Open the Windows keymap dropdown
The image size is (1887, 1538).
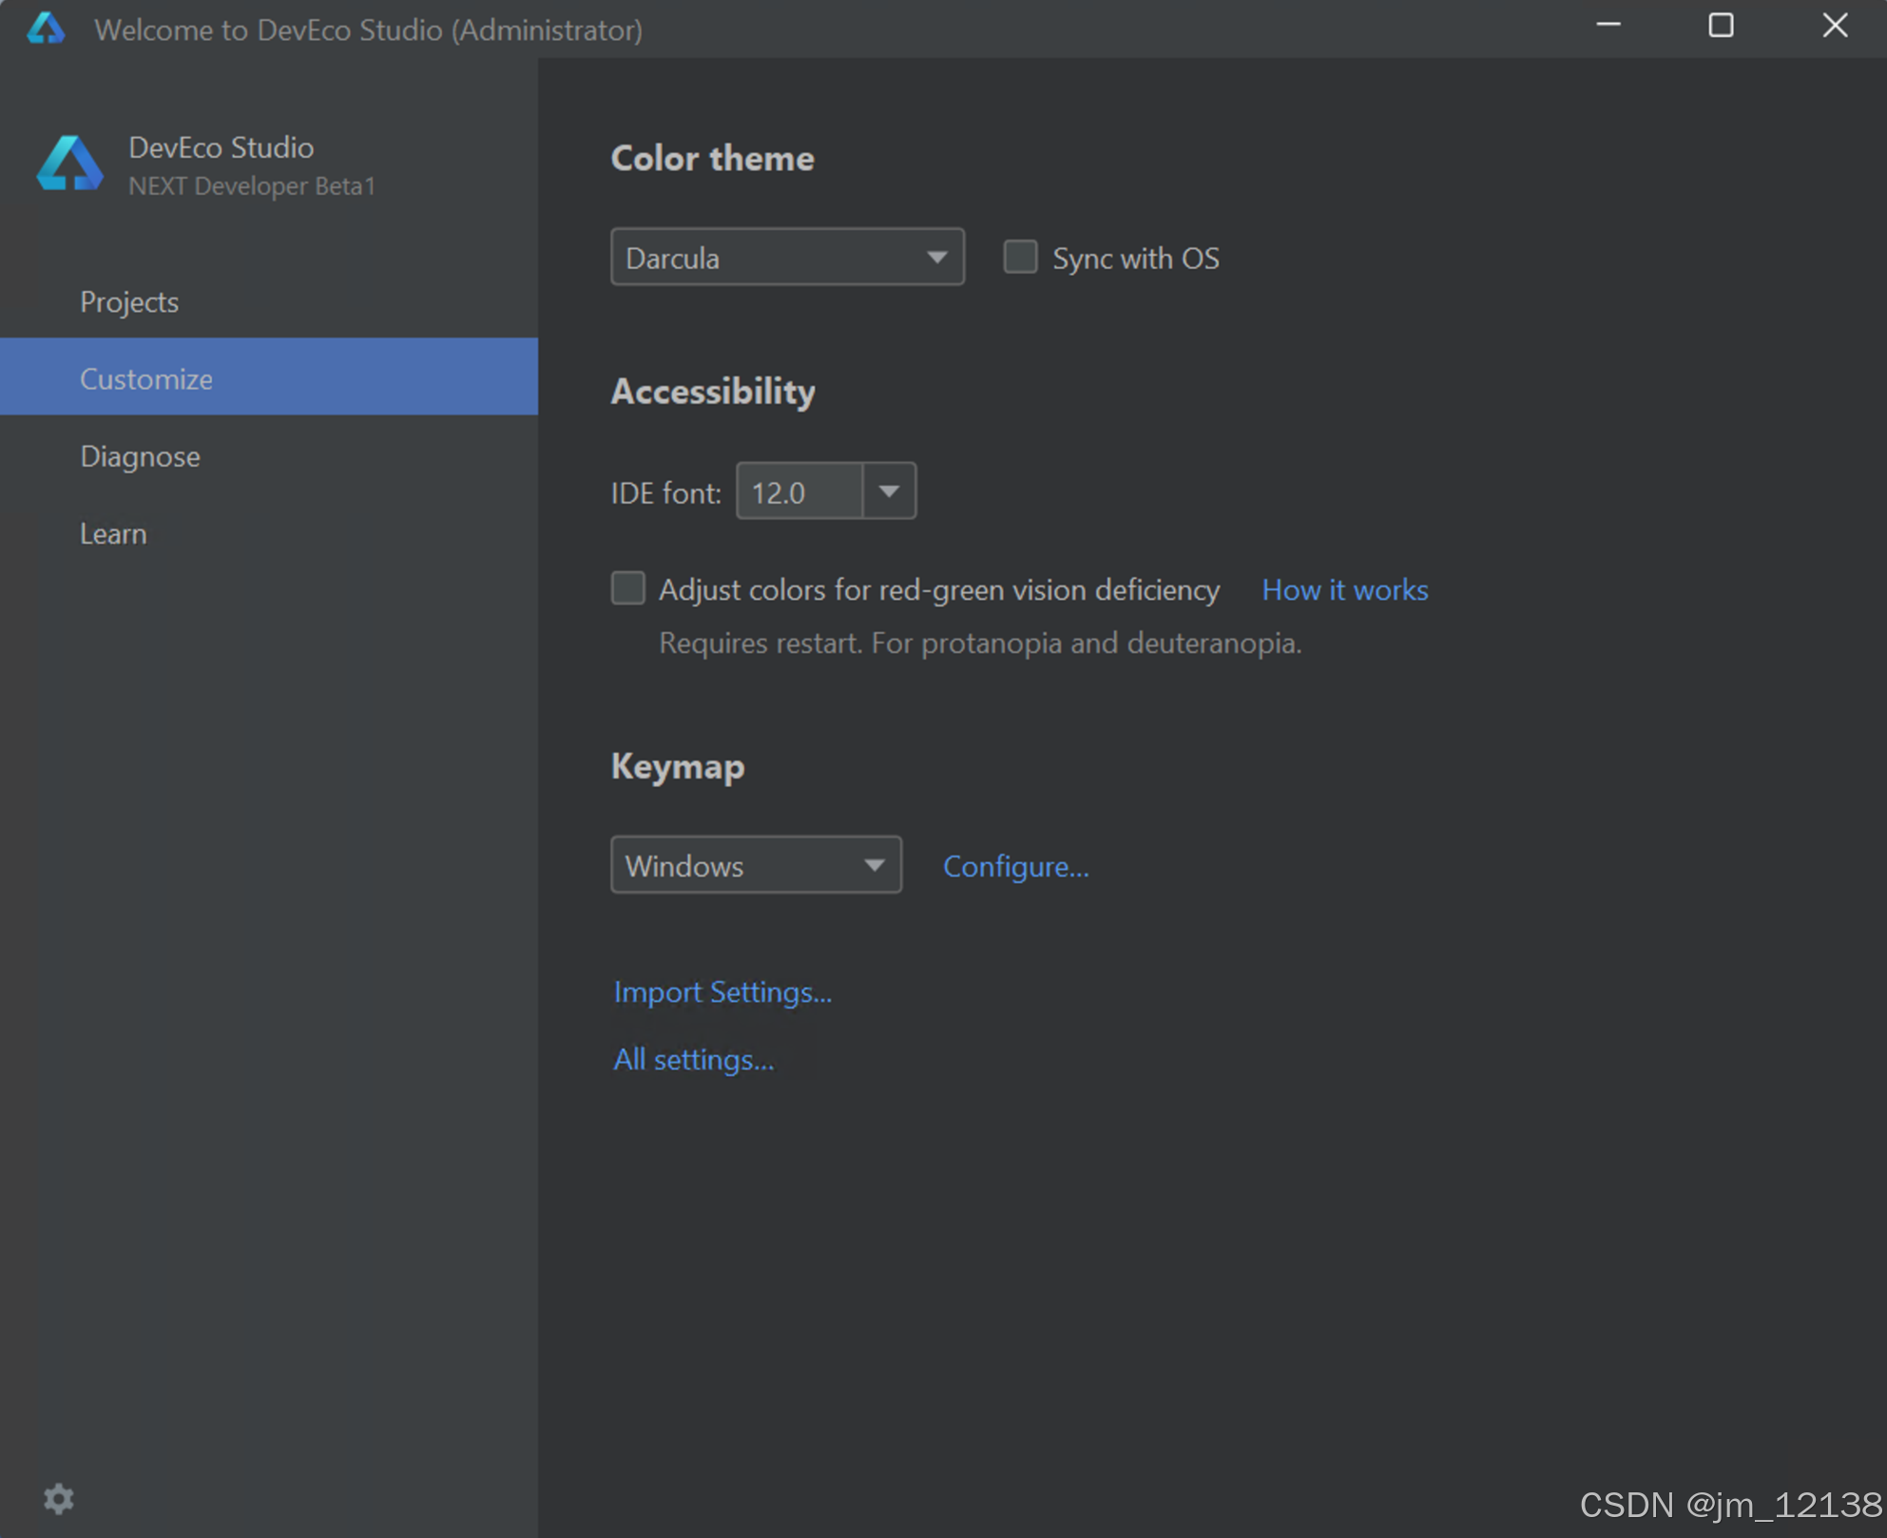coord(756,865)
